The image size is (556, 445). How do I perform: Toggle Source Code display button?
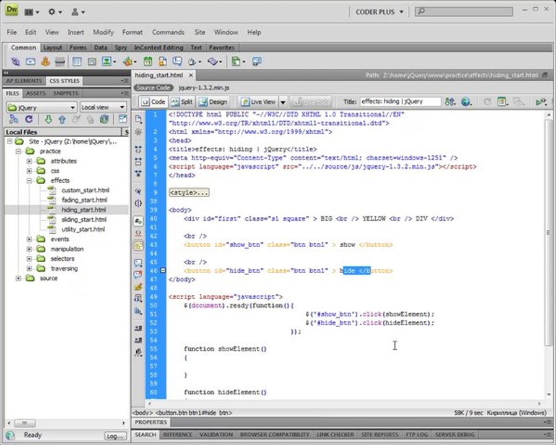[154, 88]
